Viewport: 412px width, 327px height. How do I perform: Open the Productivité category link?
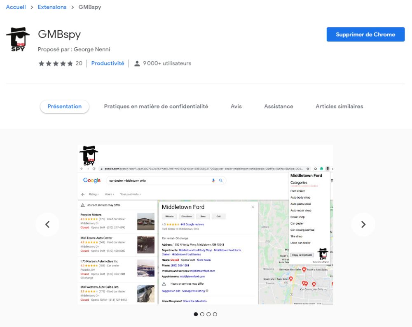108,63
